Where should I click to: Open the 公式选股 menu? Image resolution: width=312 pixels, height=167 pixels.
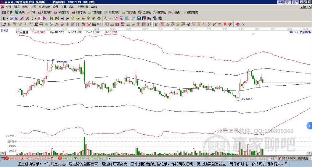[44, 7]
